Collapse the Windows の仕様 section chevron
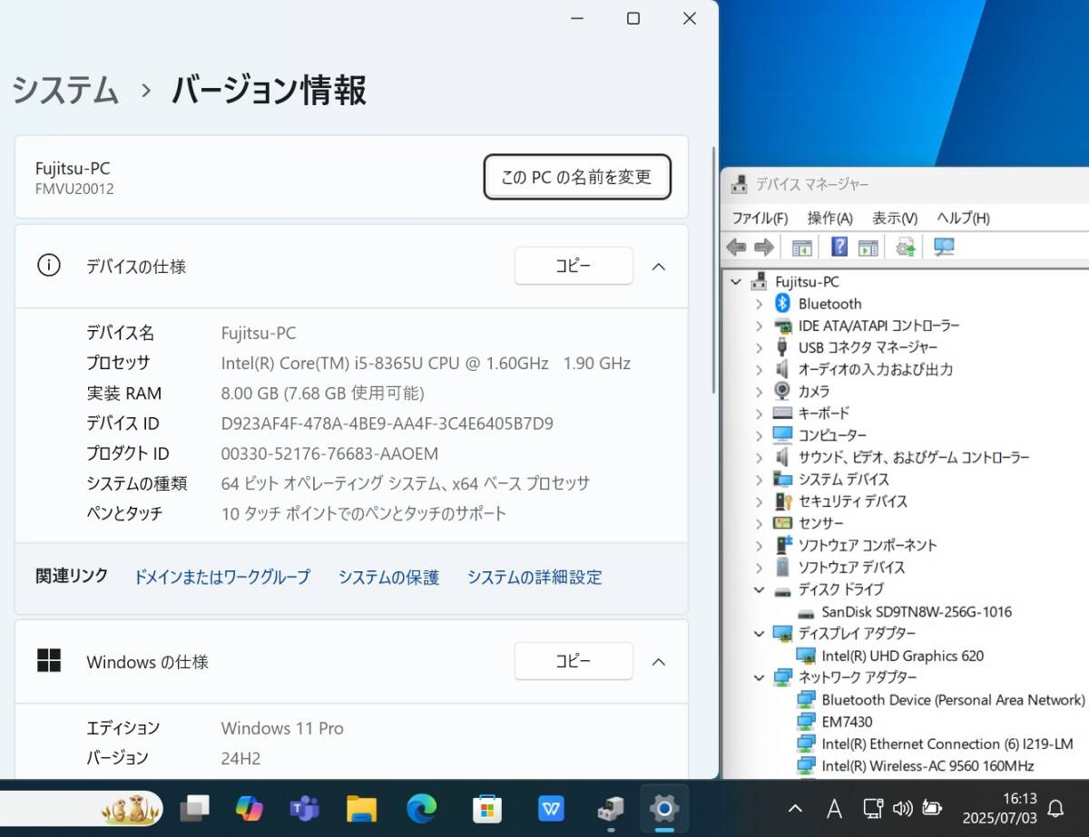 pyautogui.click(x=659, y=662)
